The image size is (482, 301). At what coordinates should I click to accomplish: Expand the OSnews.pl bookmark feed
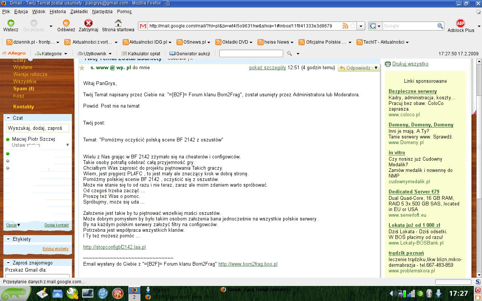click(194, 42)
